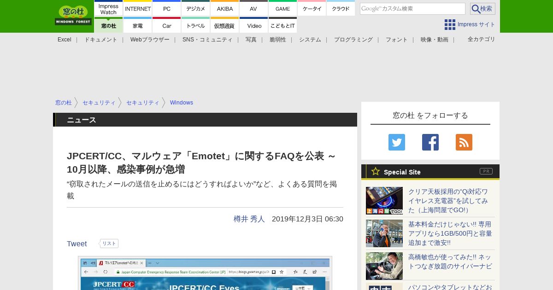
Task: Click the search magnifier button
Action: (x=482, y=9)
